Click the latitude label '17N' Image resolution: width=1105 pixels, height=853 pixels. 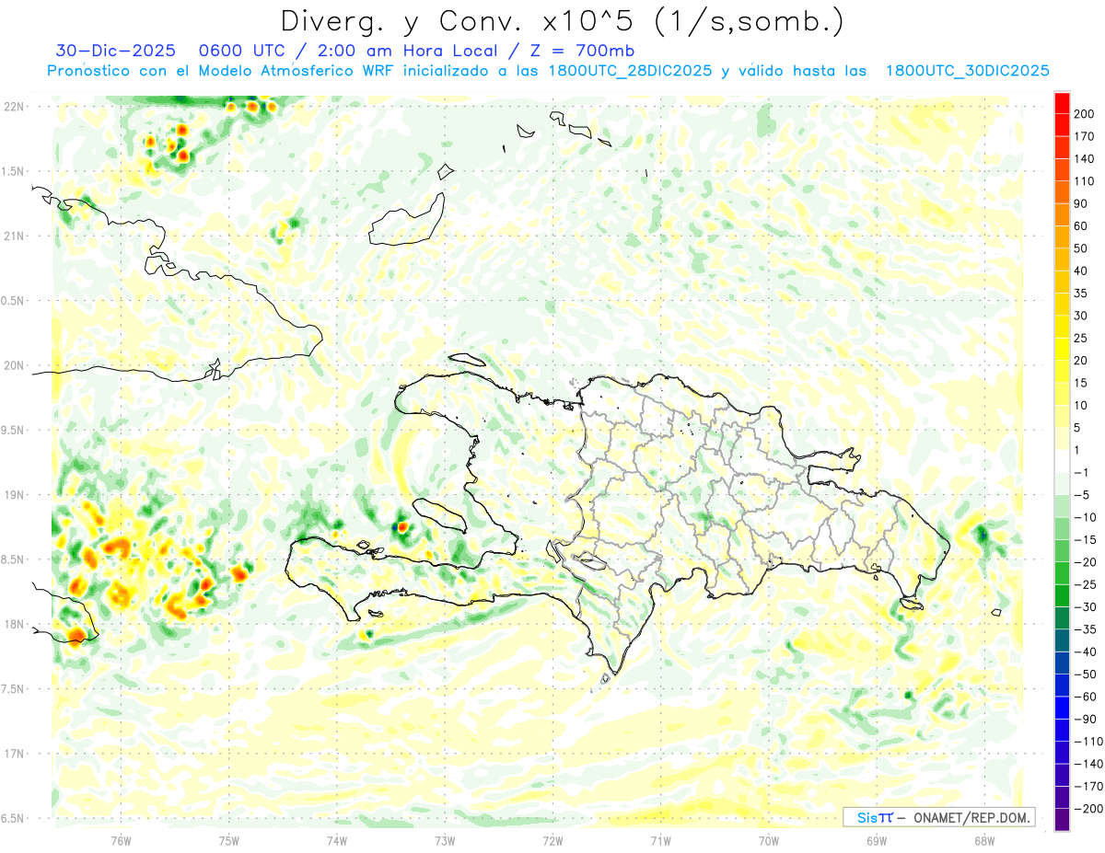(x=13, y=754)
